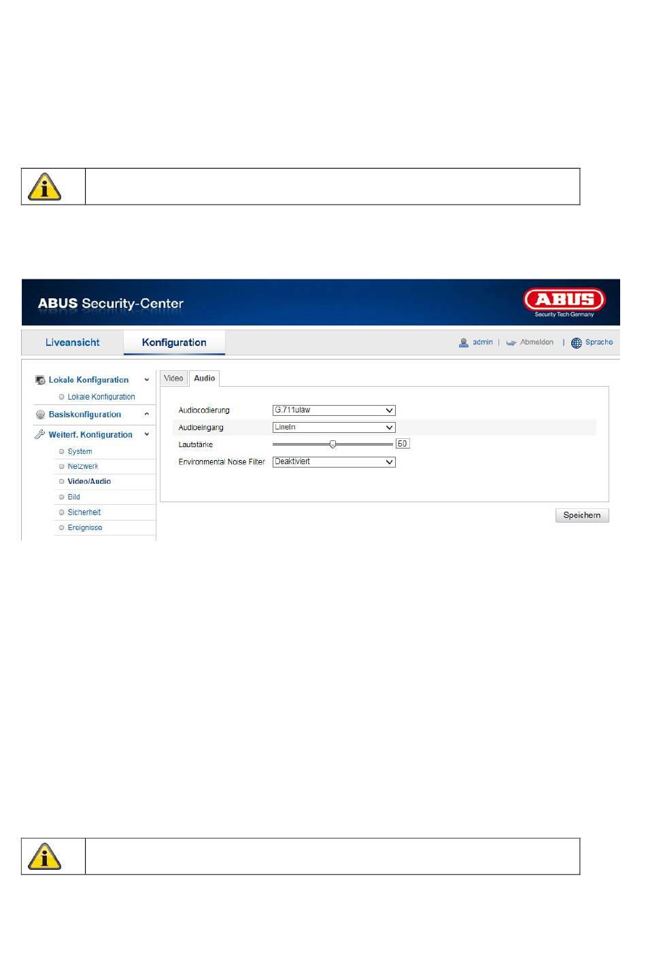
Task: Switch to the Konfiguration tab
Action: tap(174, 343)
